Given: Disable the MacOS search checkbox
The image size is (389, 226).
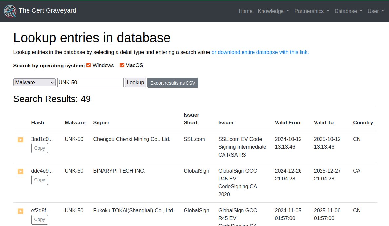Looking at the screenshot, I should point(122,65).
